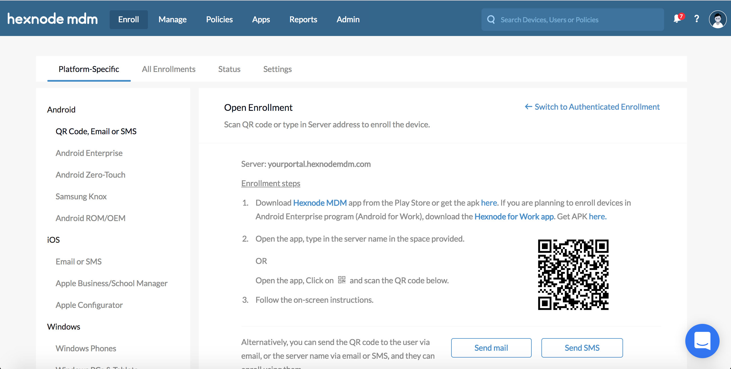
Task: Click the small QR scan icon in step 2
Action: coord(342,280)
